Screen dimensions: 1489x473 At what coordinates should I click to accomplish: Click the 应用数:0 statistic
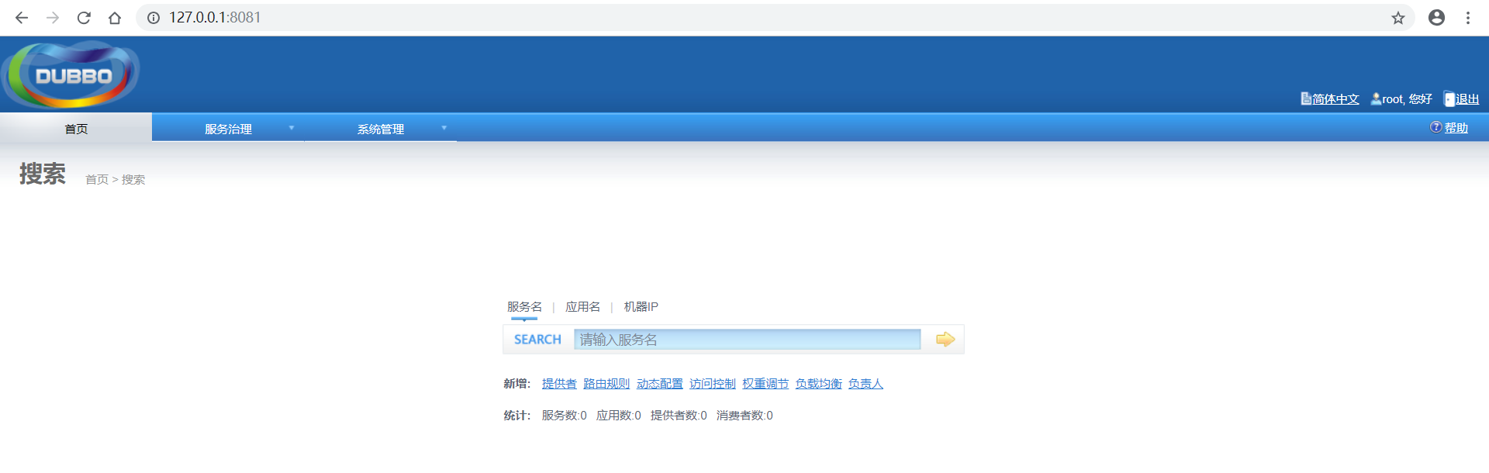click(x=618, y=416)
